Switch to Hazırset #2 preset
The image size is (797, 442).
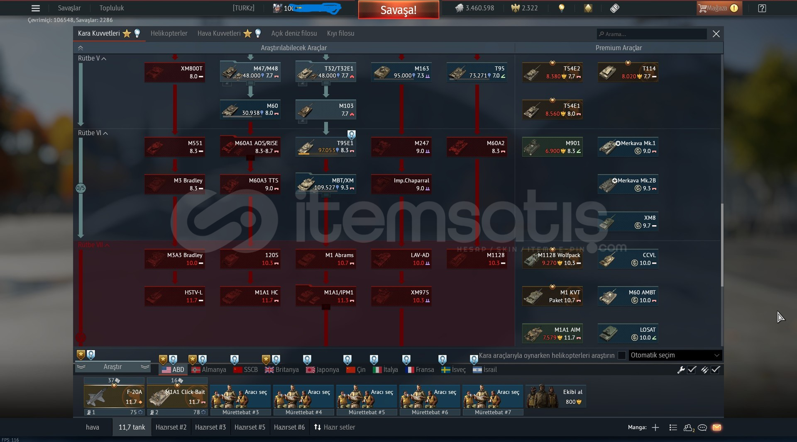click(x=171, y=427)
